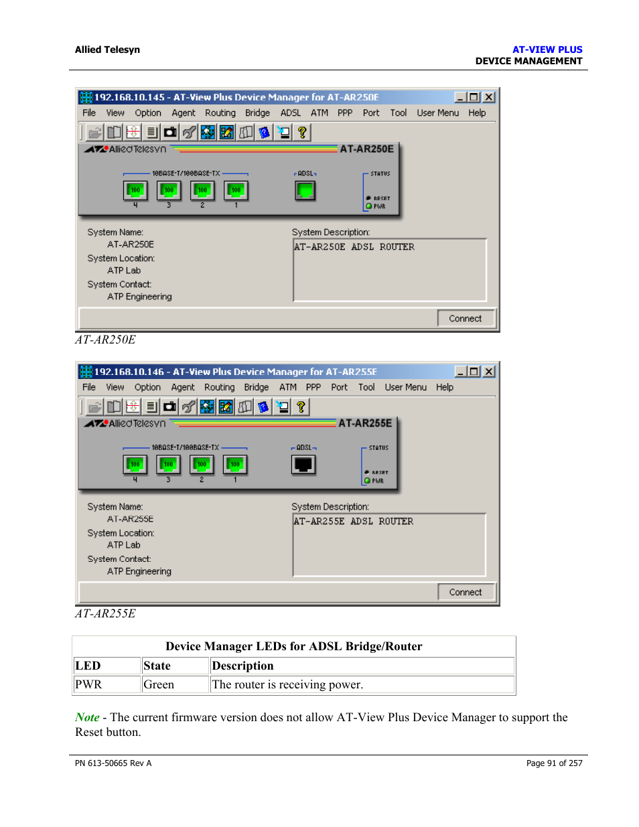Click the up-down arrows icon in AT-AR250E toolbar
This screenshot has height=827, width=639.
tap(133, 133)
